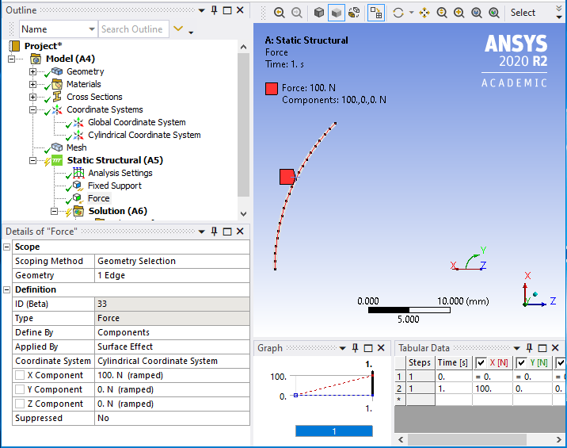
Task: Click the Select toolbar label
Action: [523, 13]
